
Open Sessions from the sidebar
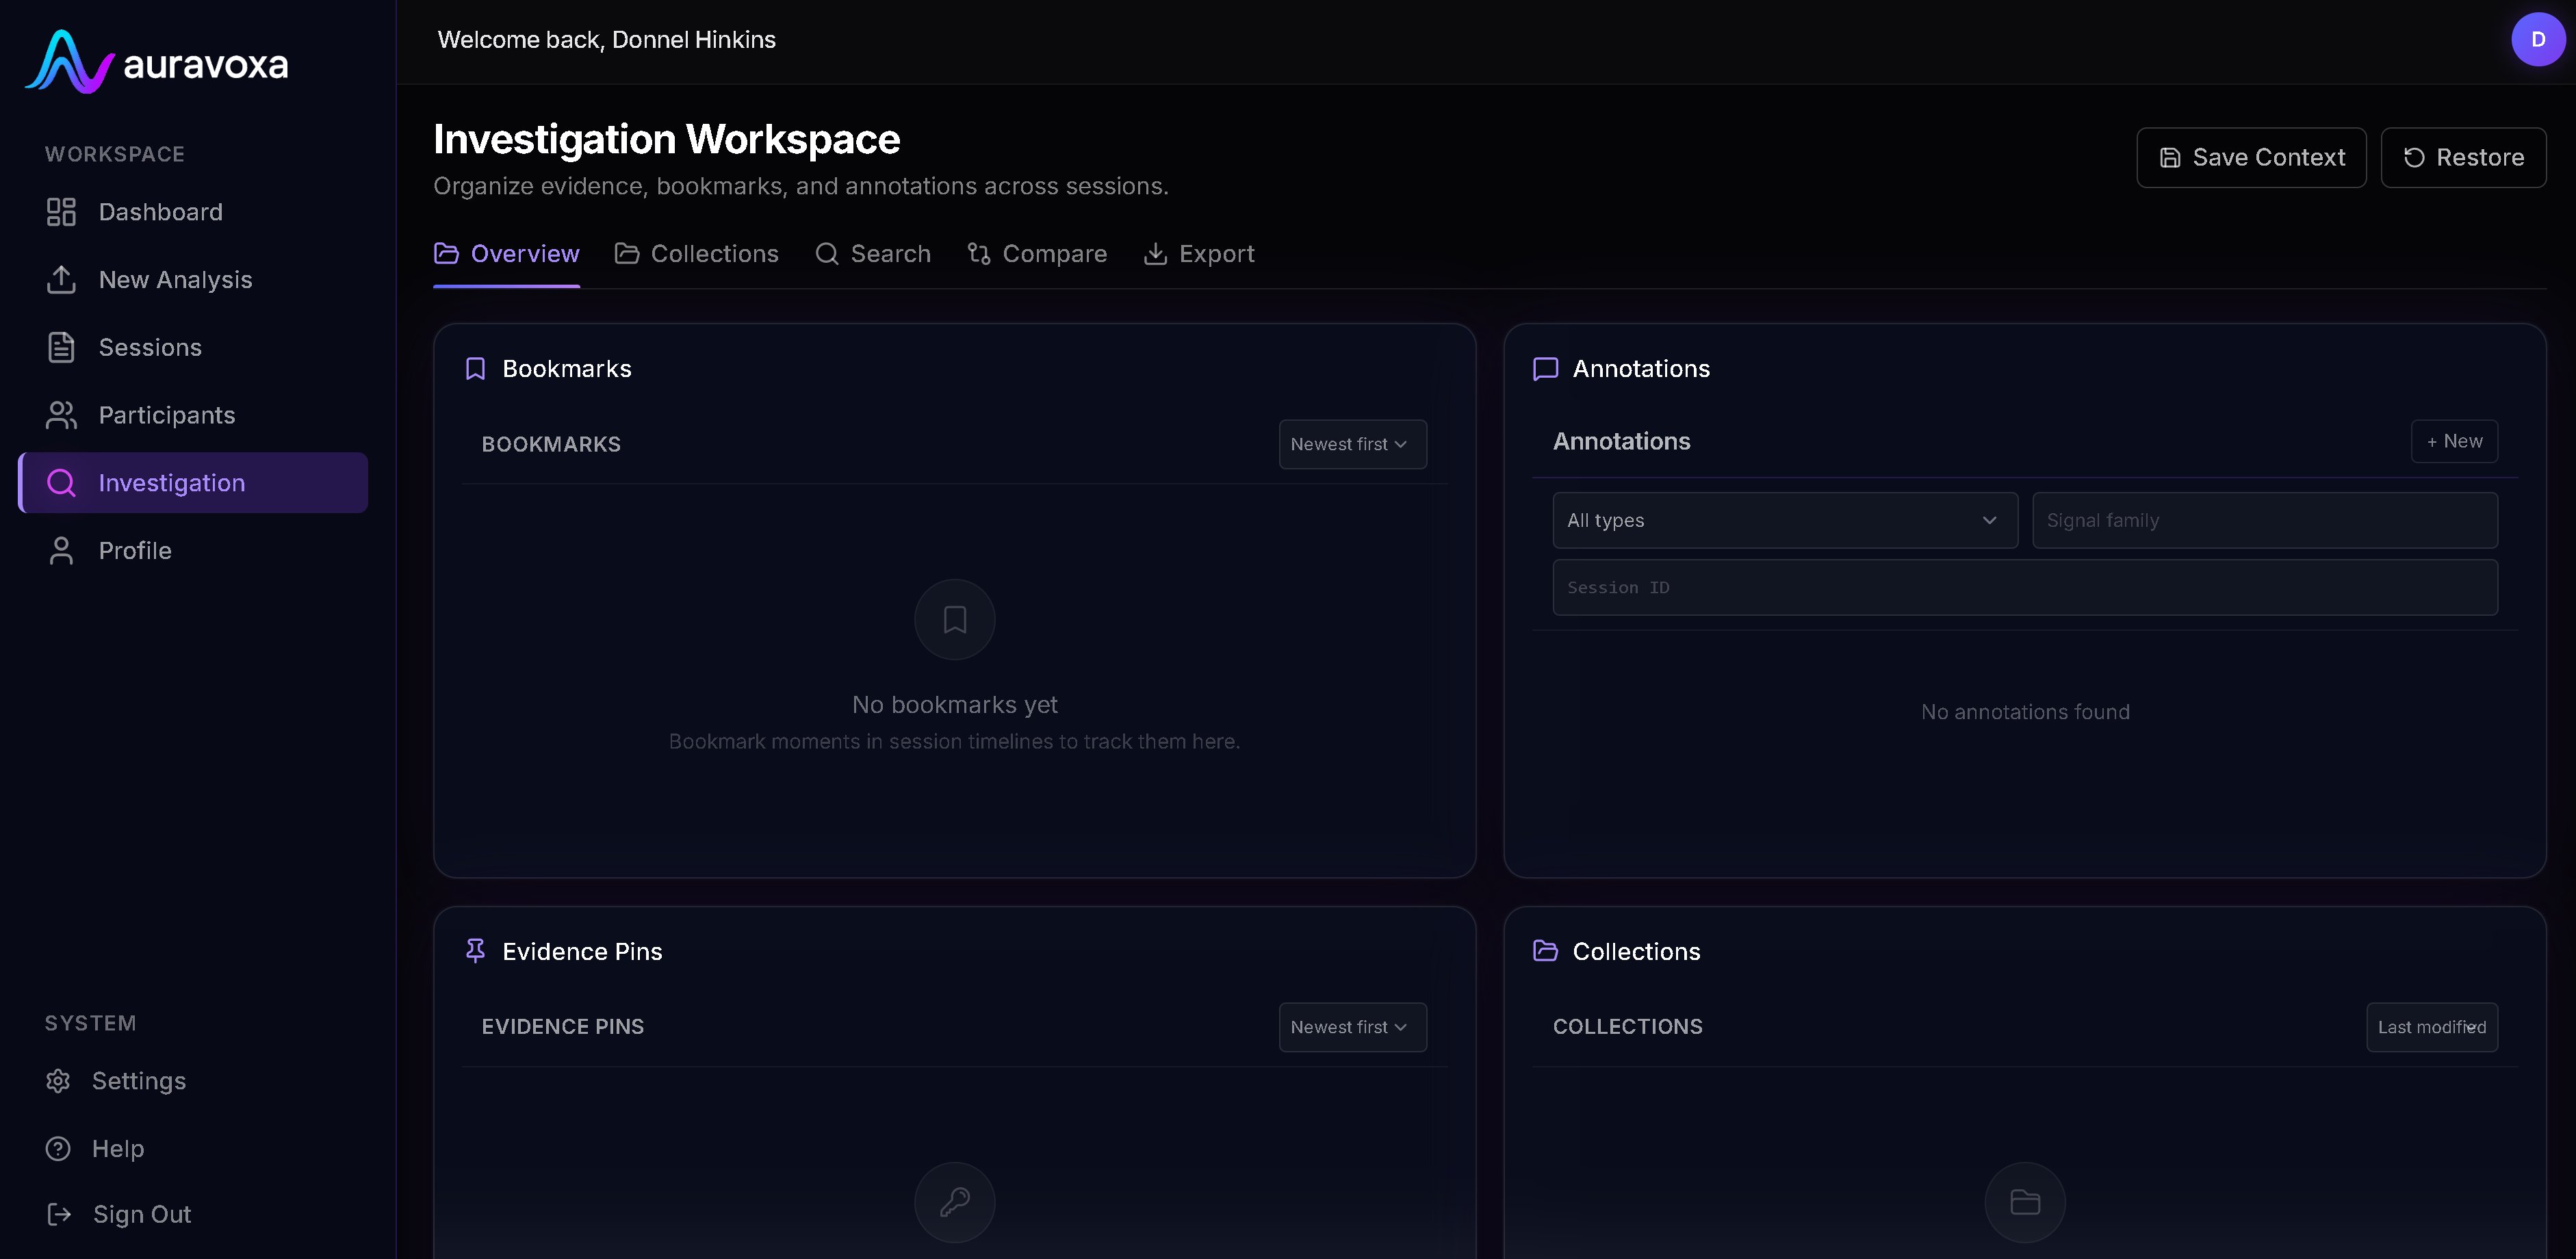[194, 347]
